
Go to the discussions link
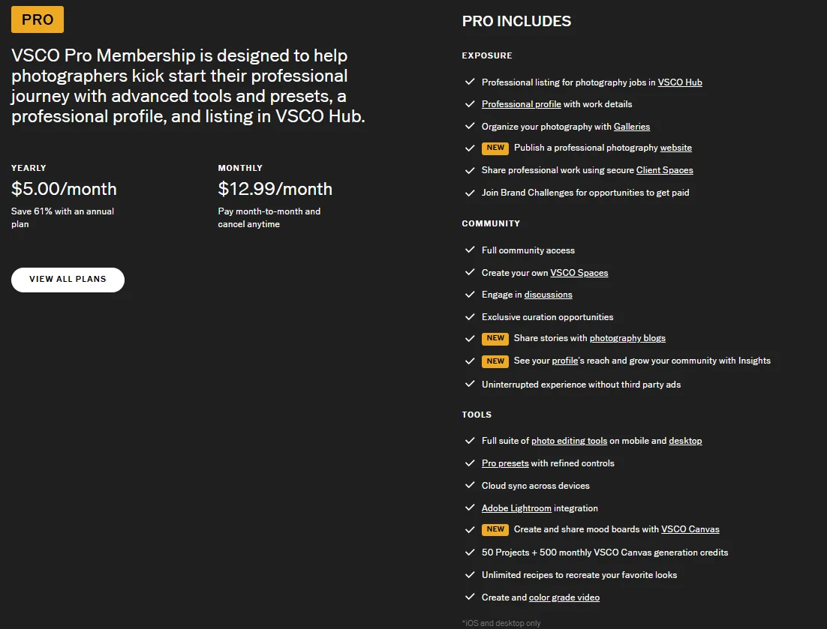click(548, 295)
